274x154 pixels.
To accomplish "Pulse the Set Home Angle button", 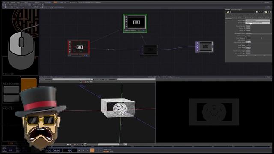I will pyautogui.click(x=248, y=53).
